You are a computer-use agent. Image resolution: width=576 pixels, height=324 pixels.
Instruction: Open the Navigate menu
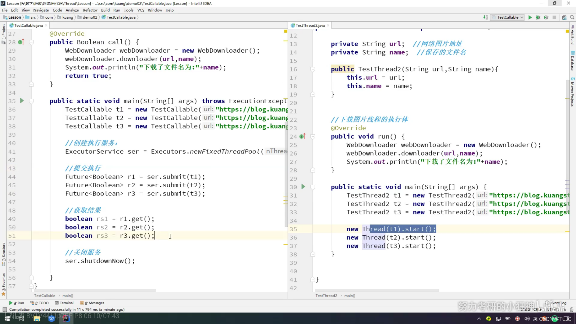(x=41, y=10)
